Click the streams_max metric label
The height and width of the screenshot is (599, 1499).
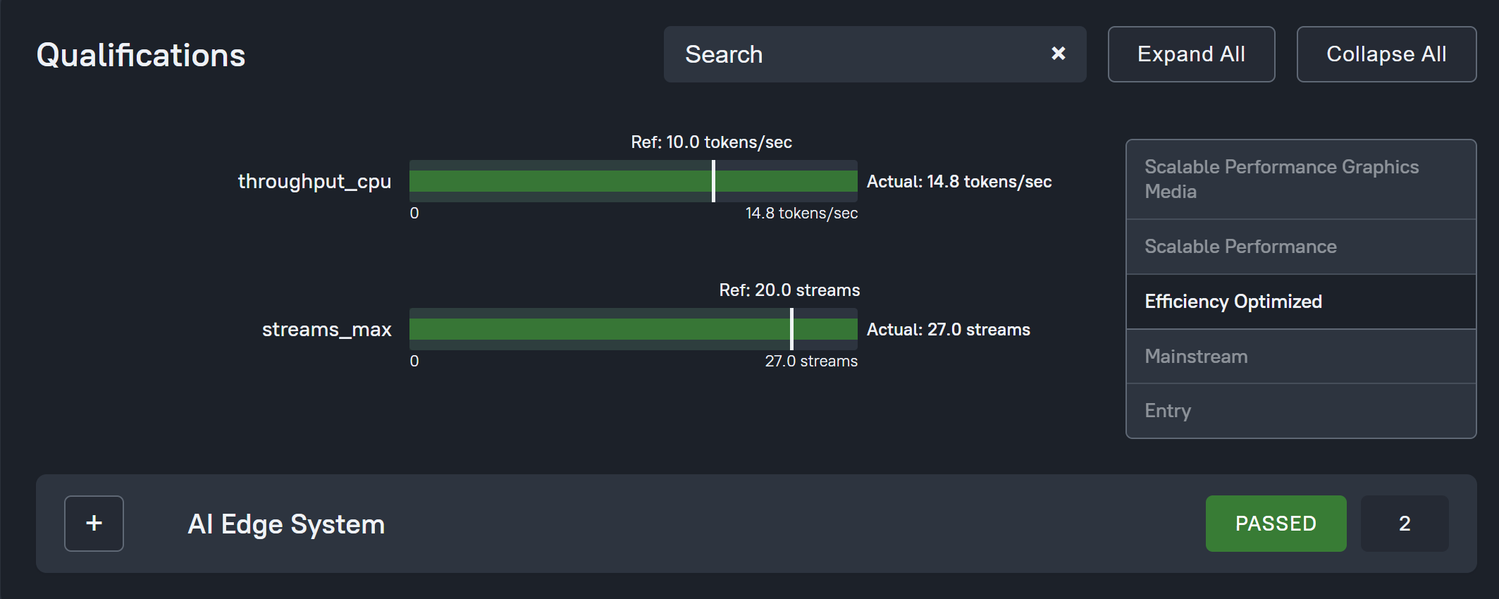(326, 329)
